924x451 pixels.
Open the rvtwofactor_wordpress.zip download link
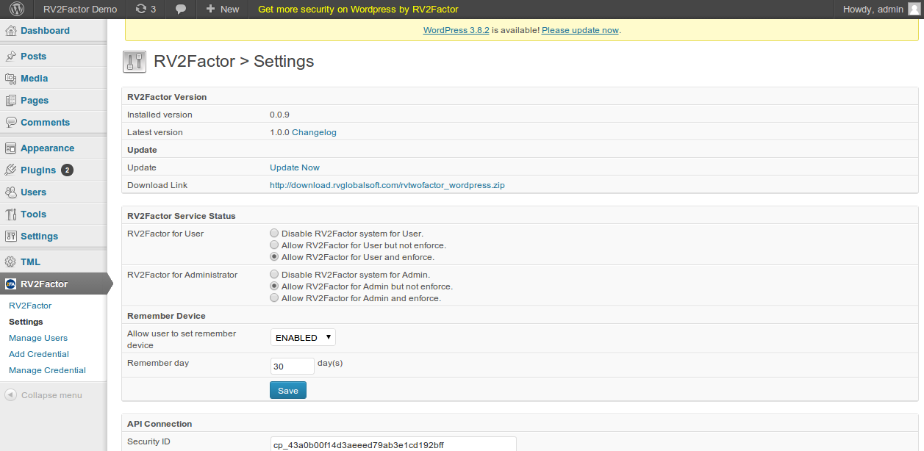click(387, 185)
